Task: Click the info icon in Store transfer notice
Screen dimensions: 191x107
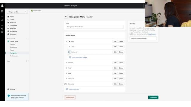Action: 9,96
